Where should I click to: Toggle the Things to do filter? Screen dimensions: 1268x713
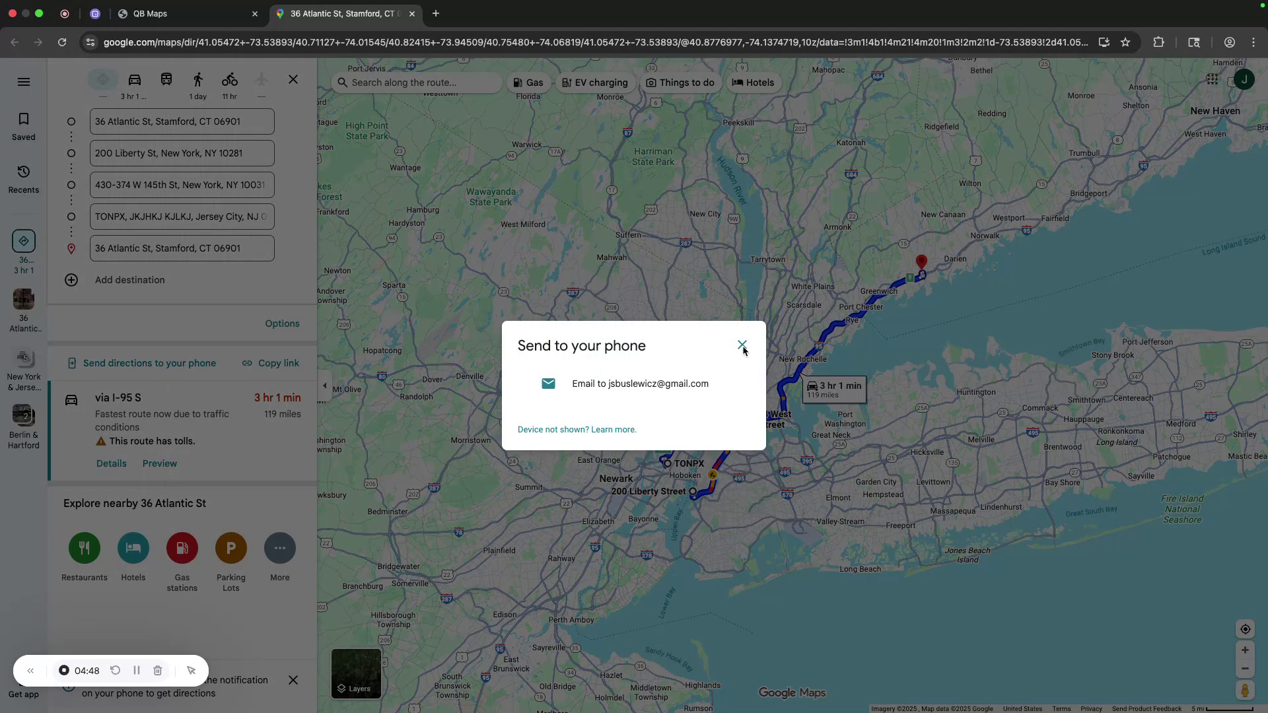(680, 83)
